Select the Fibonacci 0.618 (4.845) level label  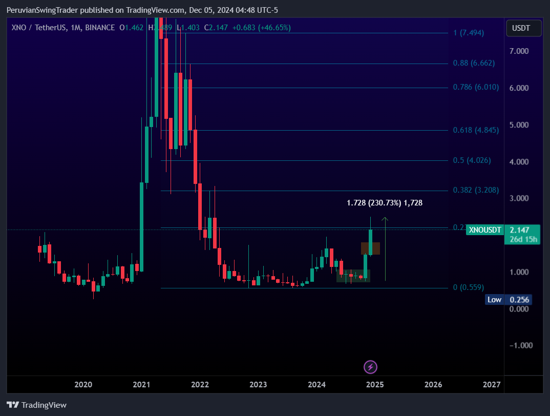click(x=476, y=130)
